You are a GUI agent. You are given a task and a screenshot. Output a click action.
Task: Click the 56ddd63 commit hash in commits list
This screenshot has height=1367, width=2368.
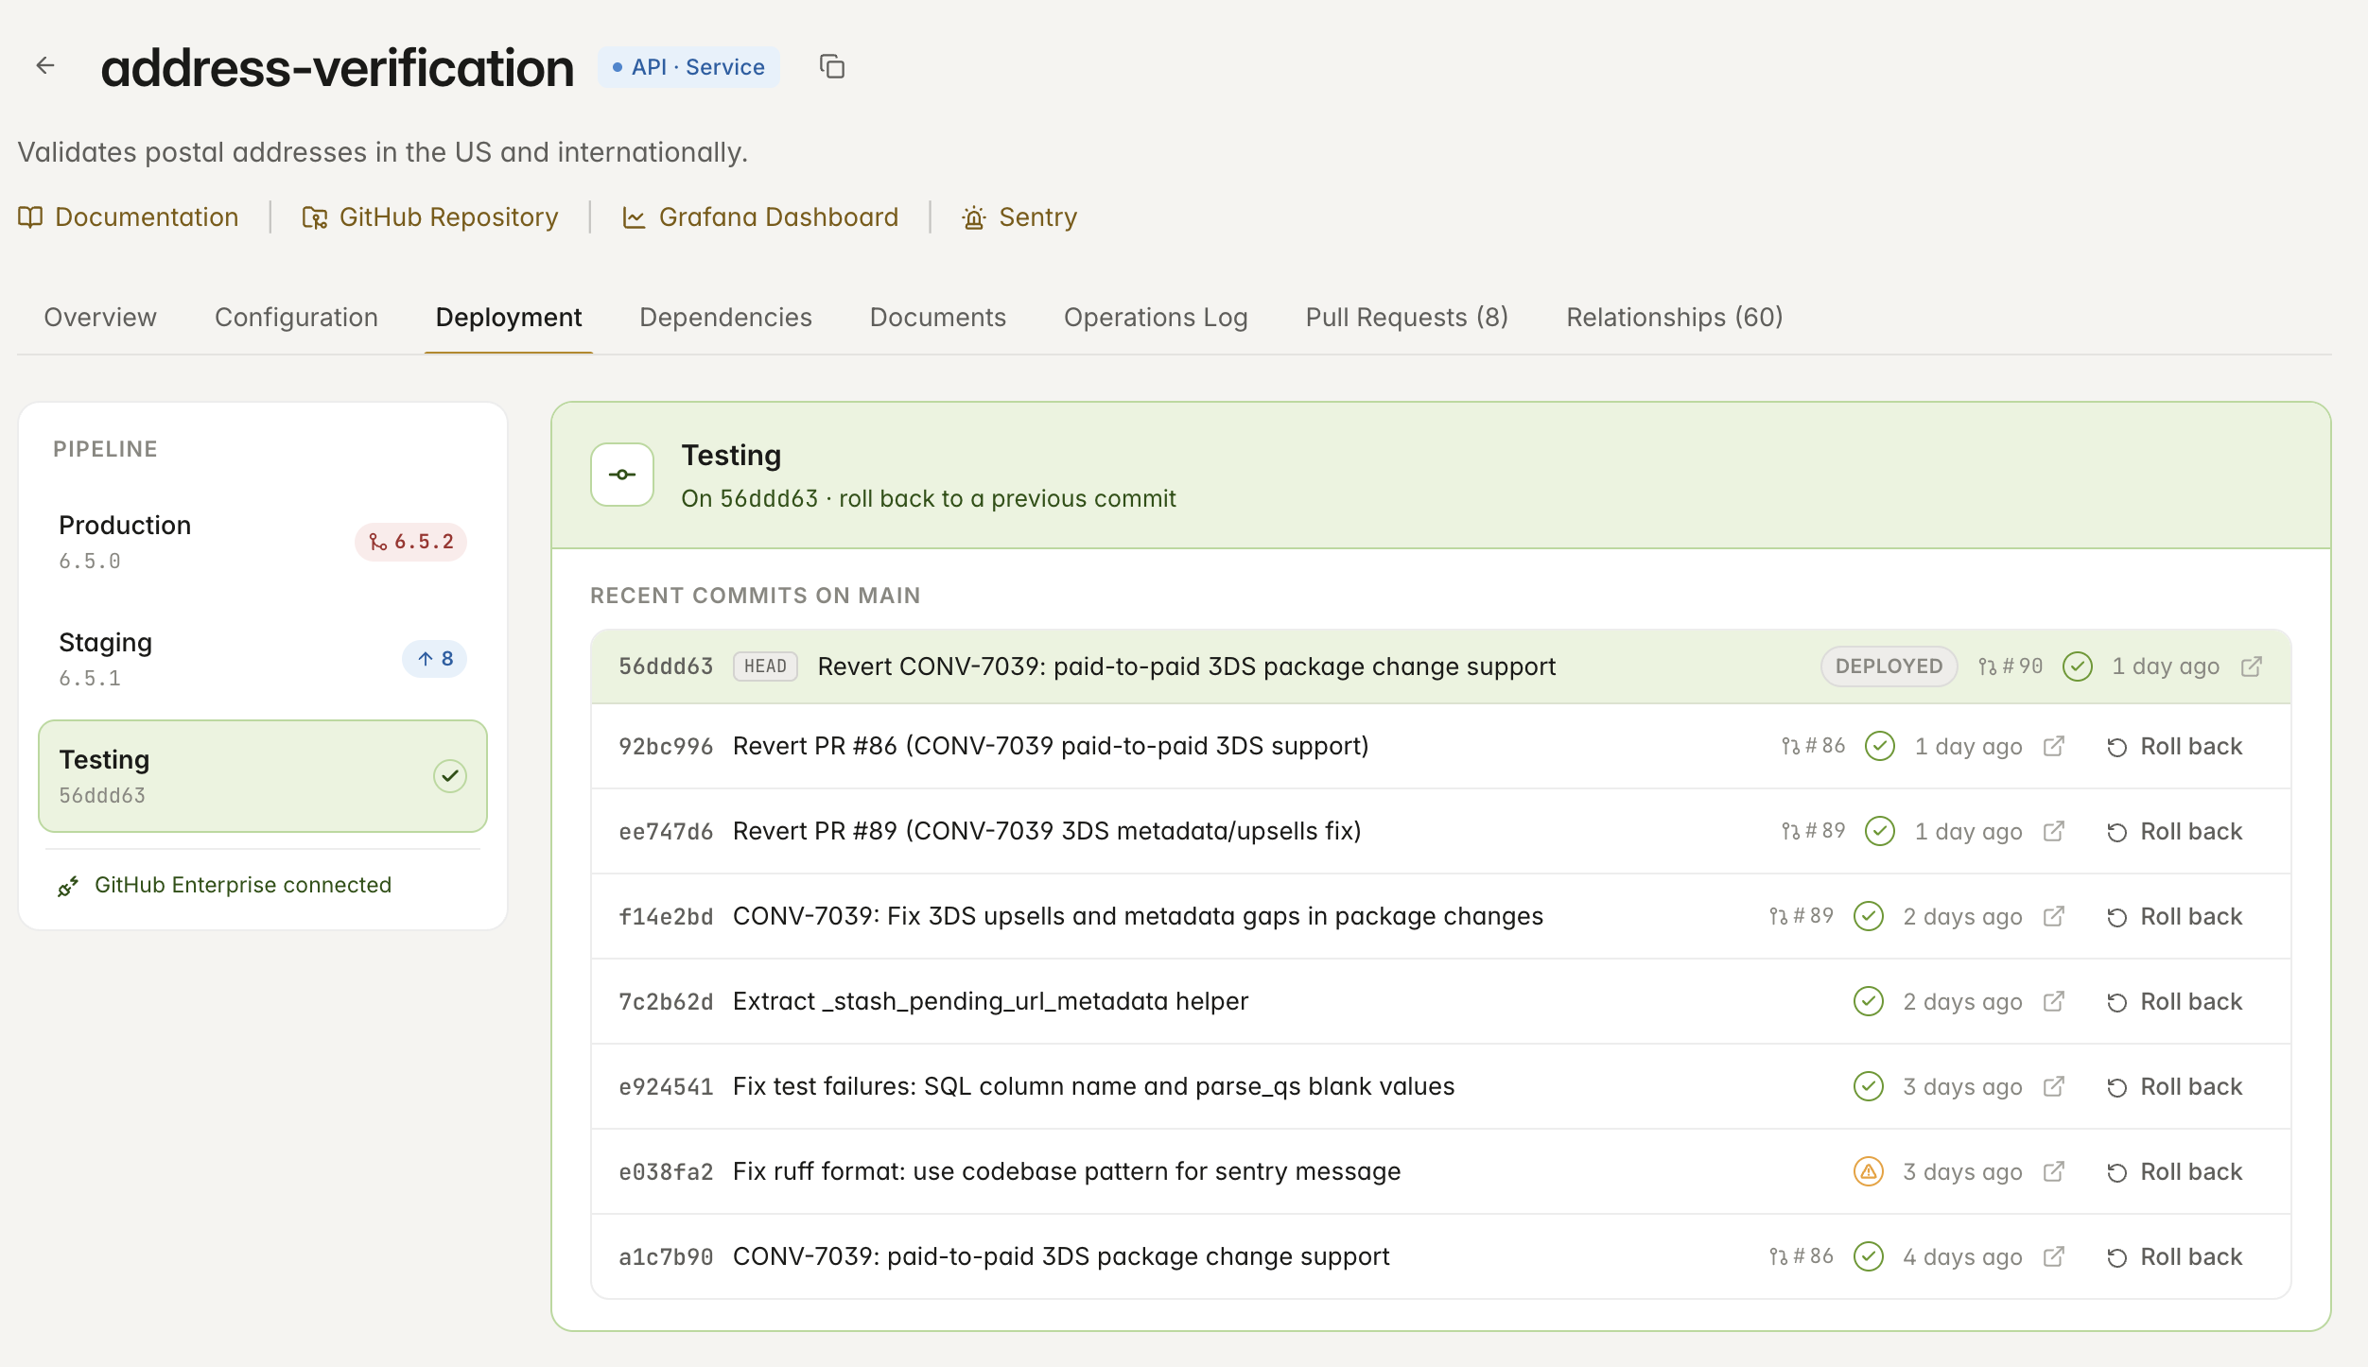pos(666,666)
